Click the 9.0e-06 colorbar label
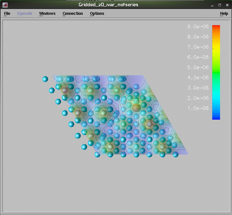The width and height of the screenshot is (232, 215). click(x=198, y=27)
